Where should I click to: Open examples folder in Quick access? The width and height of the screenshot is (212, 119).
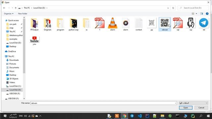coord(13,39)
